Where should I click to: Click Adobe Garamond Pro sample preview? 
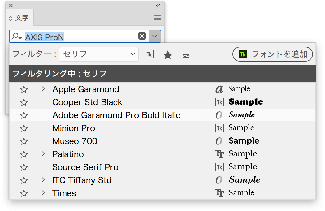242,115
